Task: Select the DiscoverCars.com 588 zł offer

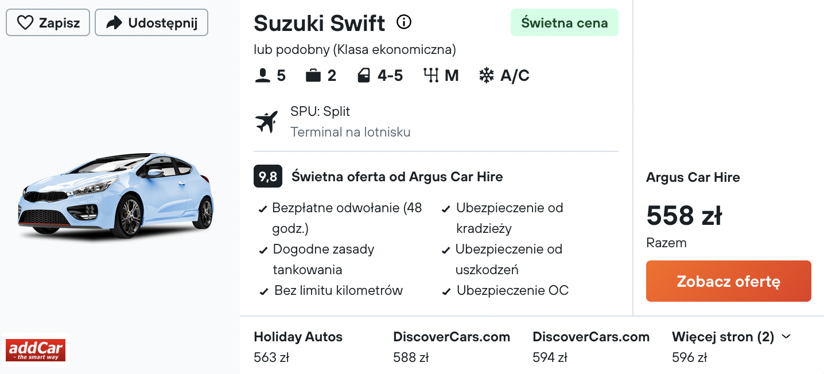Action: click(x=452, y=347)
